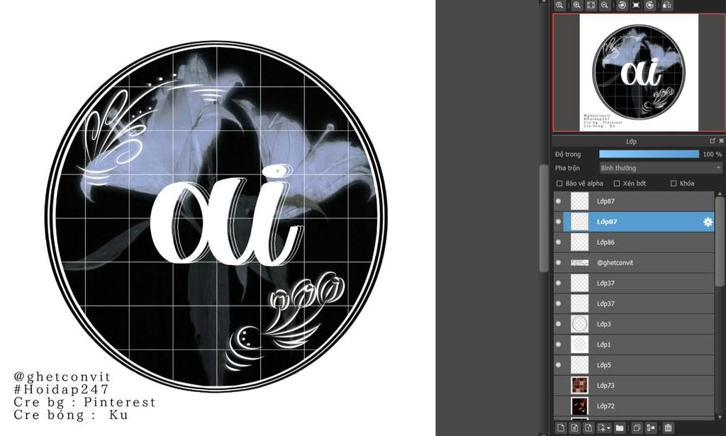
Task: Click the flip canvas horizontally icon in navigator
Action: 666,5
